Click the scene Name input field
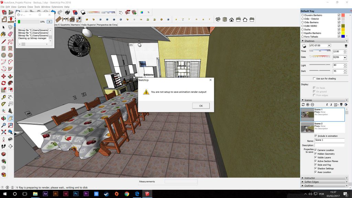The width and height of the screenshot is (352, 198). coord(329,140)
